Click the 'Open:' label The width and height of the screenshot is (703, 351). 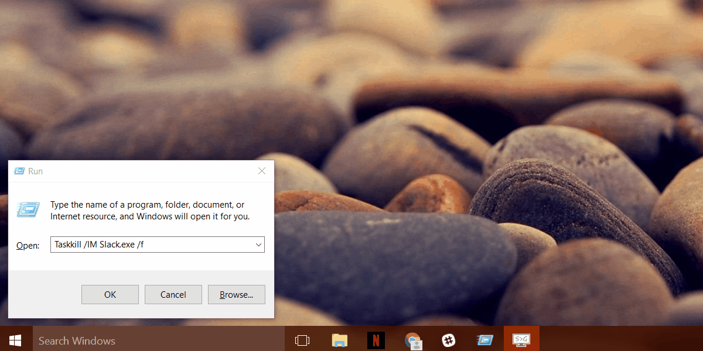tap(28, 246)
